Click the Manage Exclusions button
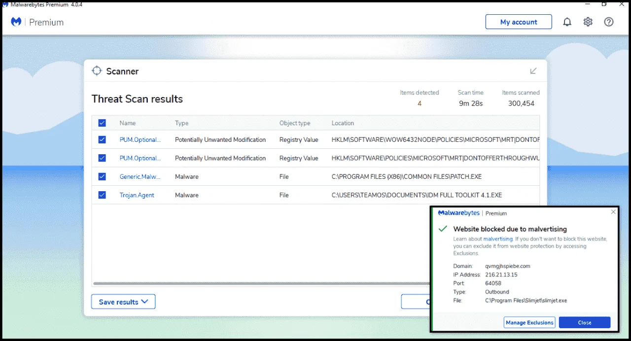631x341 pixels. point(529,322)
